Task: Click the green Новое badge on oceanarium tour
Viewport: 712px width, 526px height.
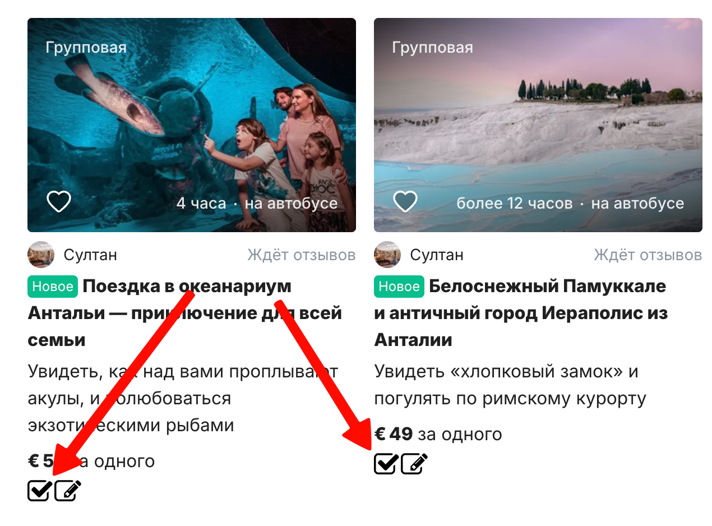Action: click(52, 287)
